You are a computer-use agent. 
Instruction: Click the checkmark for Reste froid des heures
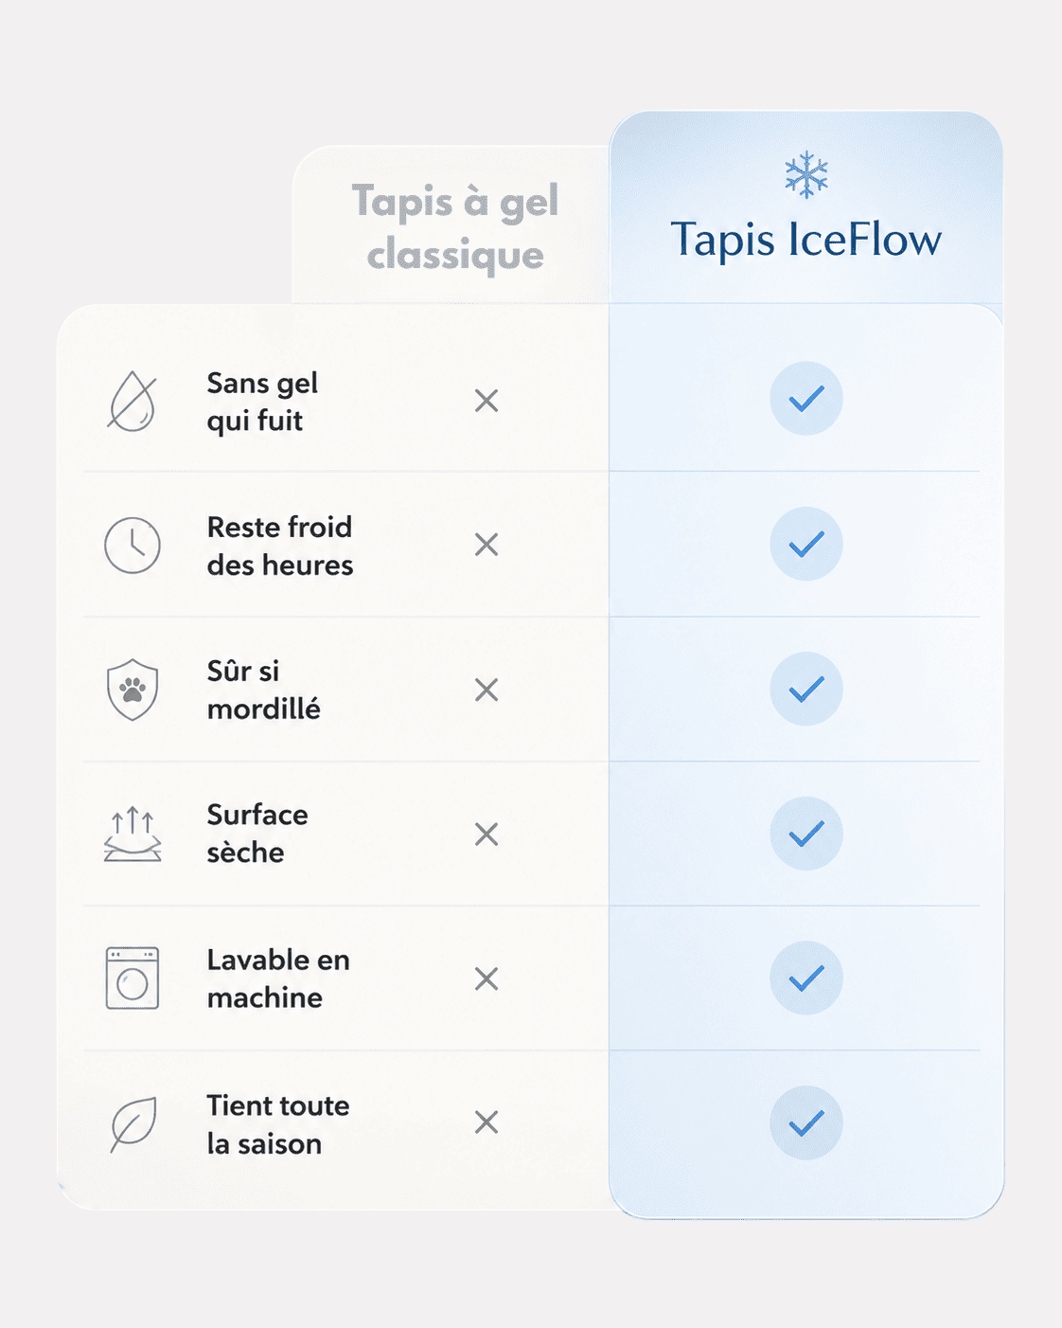(806, 544)
